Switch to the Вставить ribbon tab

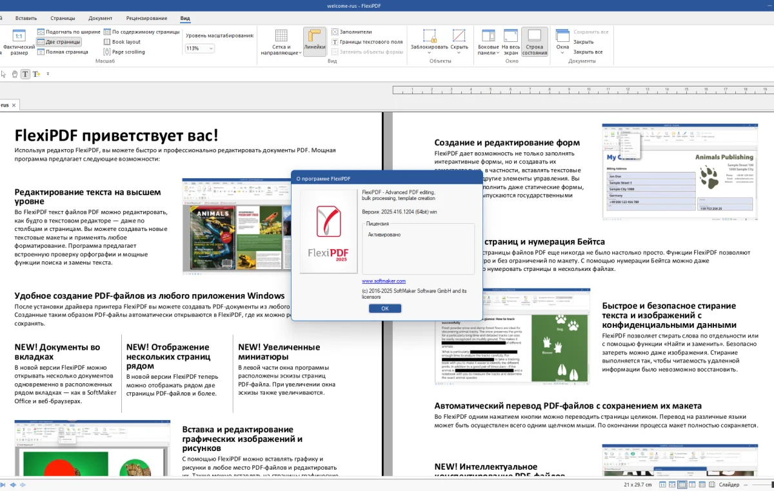click(x=26, y=18)
